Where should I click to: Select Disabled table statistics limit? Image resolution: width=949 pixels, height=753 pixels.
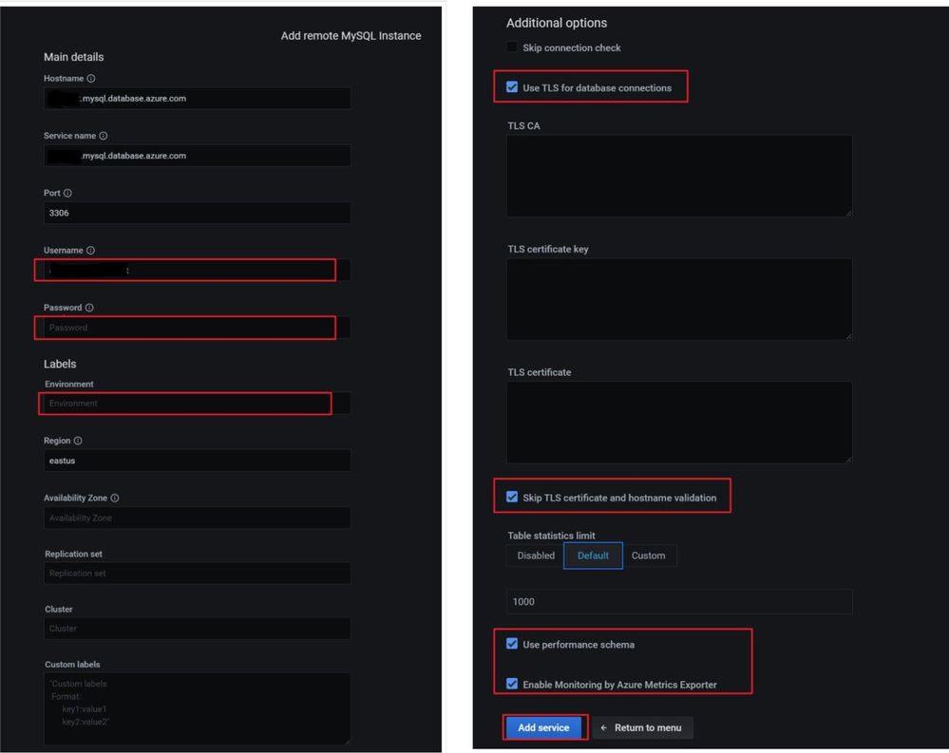[x=536, y=555]
